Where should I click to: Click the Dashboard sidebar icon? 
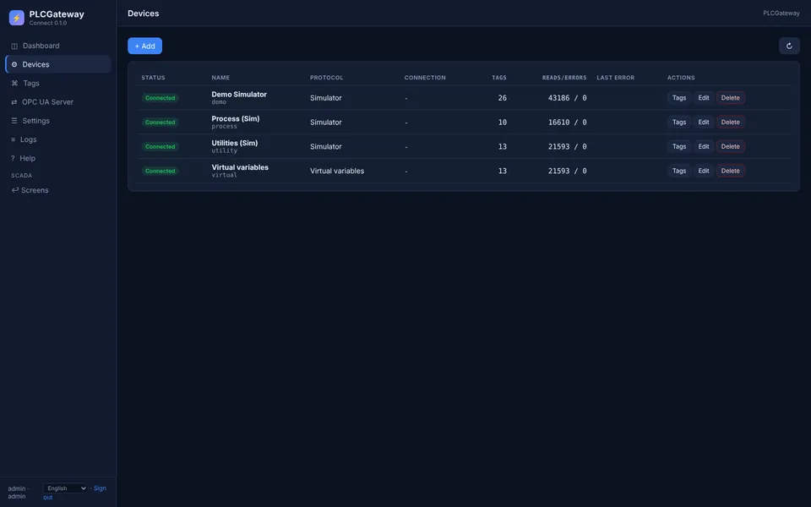pos(14,46)
